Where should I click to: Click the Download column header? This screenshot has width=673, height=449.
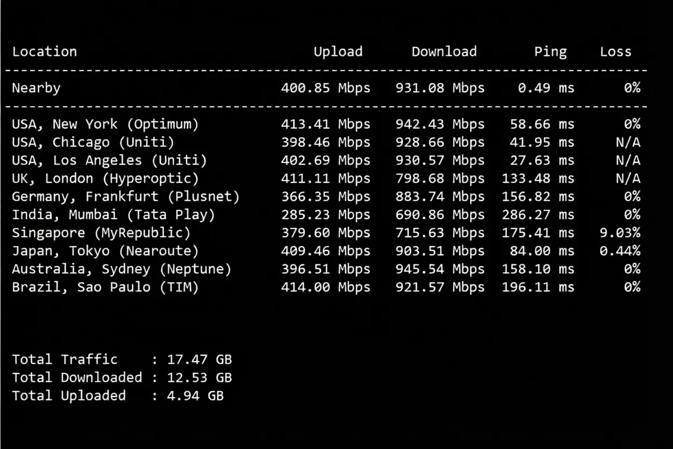pyautogui.click(x=444, y=52)
